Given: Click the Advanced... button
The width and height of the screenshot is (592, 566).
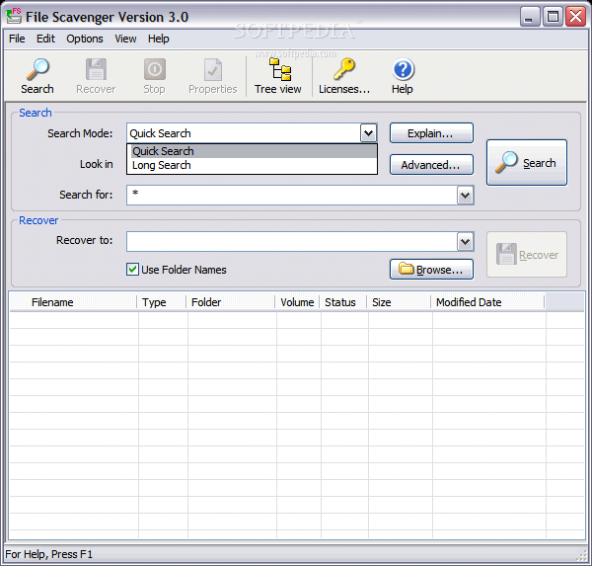Looking at the screenshot, I should (x=431, y=165).
